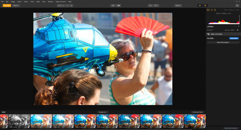
Task: Open the Window menu
Action: pos(50,2)
